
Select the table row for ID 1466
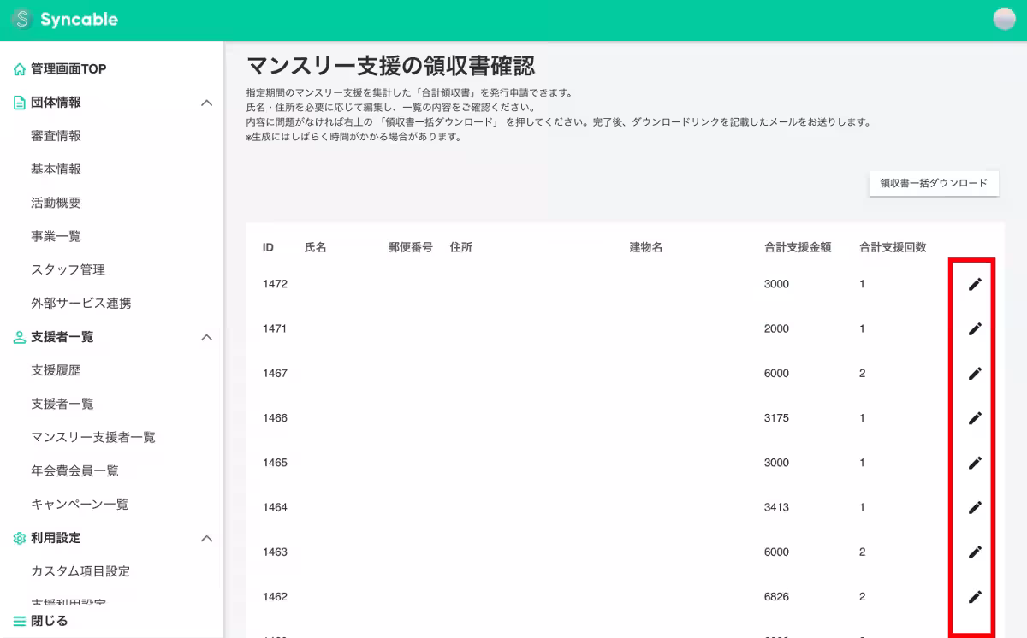tap(599, 418)
